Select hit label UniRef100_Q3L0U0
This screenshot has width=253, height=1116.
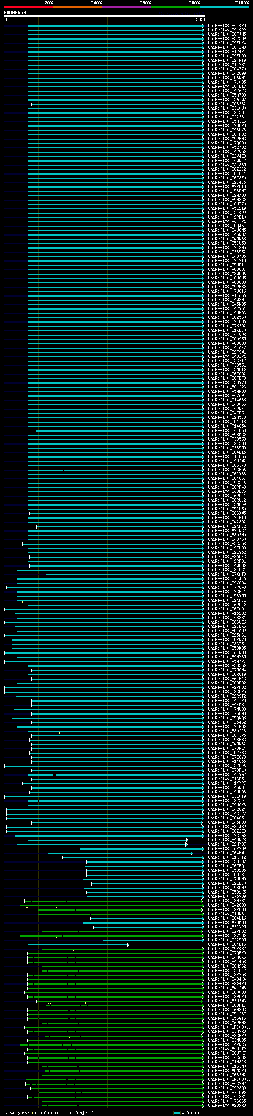tap(227, 108)
